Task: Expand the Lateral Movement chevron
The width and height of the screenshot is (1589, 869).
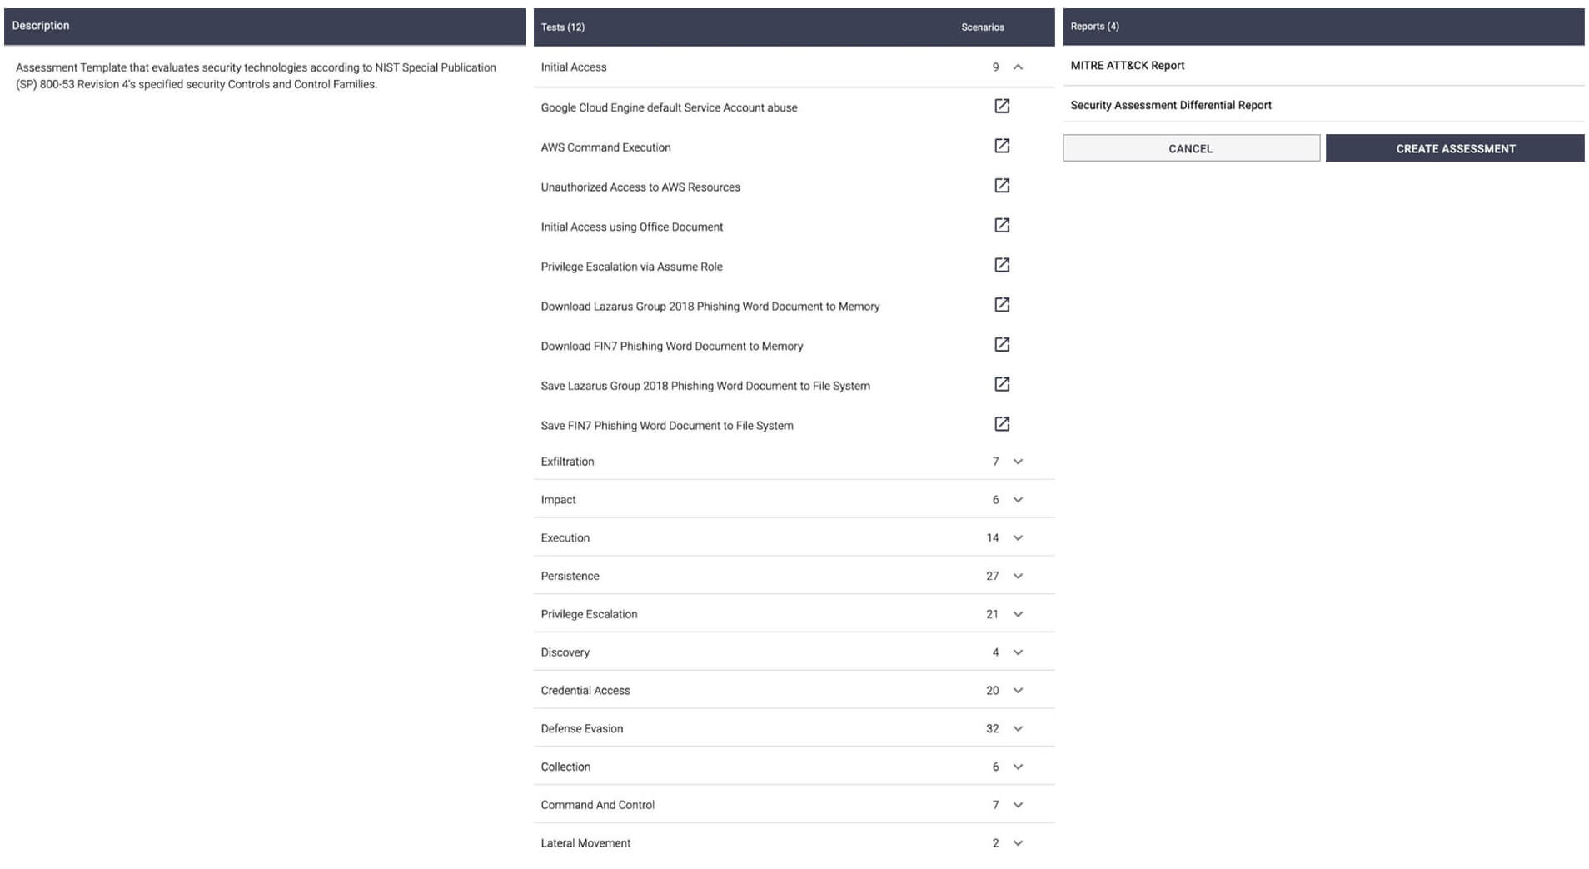Action: [1018, 843]
